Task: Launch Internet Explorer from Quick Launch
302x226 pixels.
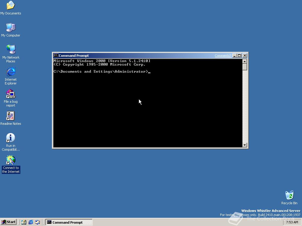Action: [31, 222]
